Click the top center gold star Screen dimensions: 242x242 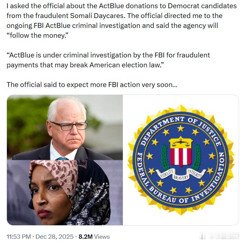click(x=181, y=129)
